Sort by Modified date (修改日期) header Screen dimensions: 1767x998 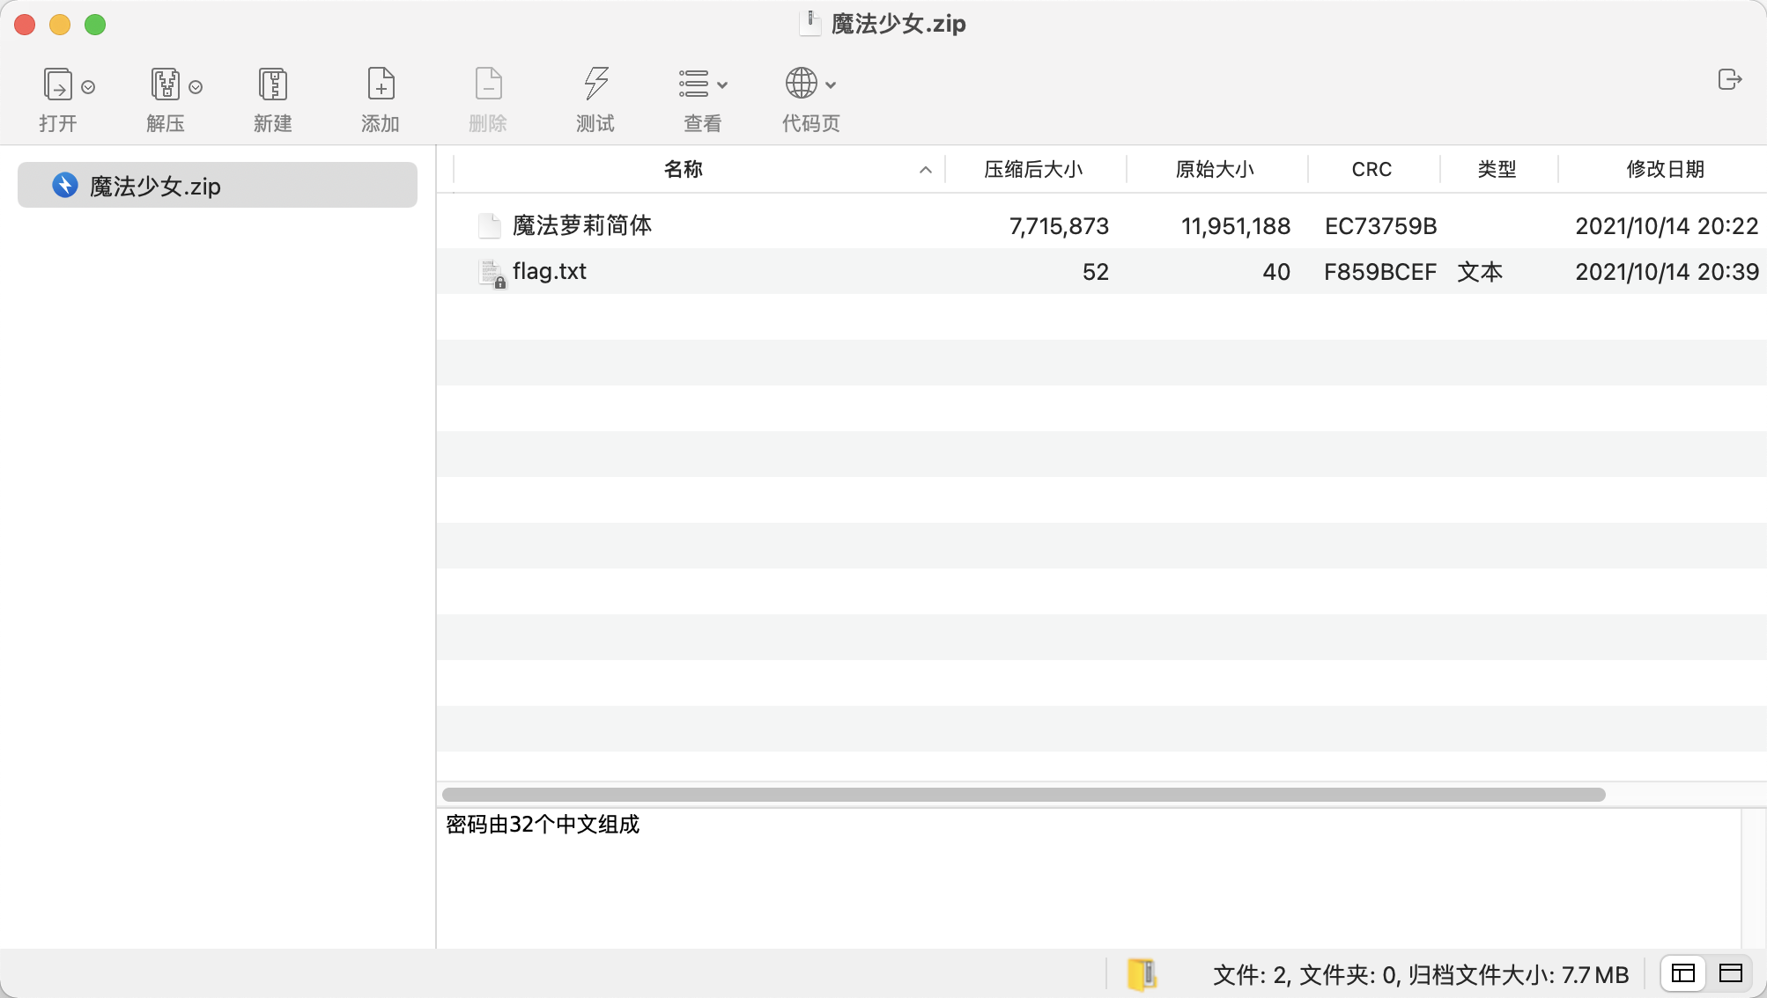(x=1665, y=169)
